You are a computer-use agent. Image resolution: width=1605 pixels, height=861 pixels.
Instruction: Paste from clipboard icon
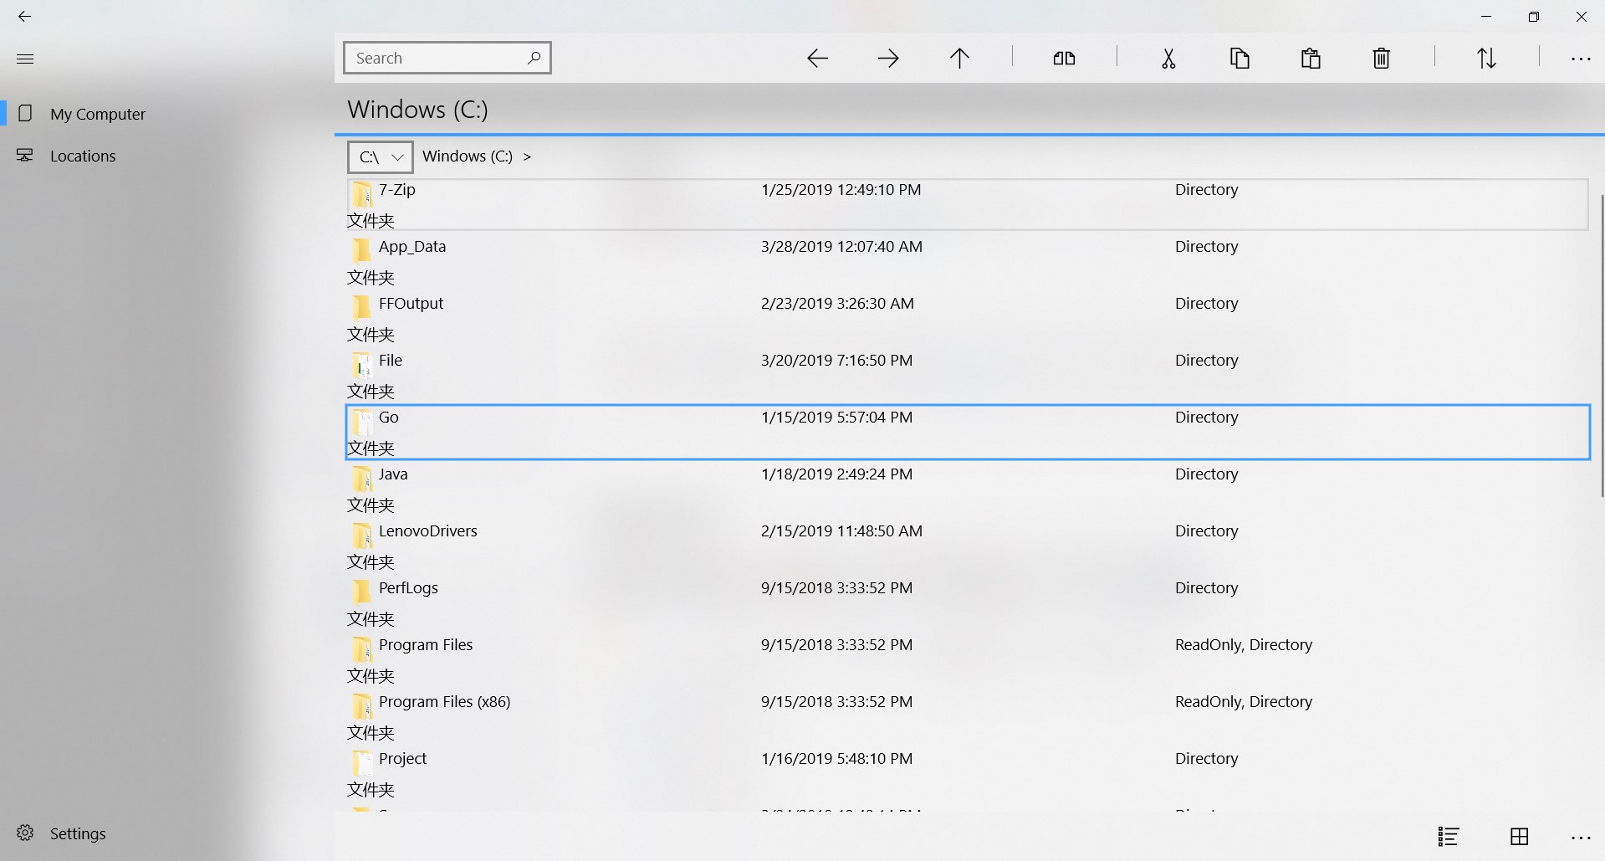click(1311, 58)
